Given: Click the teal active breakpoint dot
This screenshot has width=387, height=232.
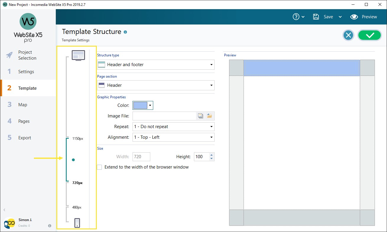Looking at the screenshot, I should coord(73,160).
